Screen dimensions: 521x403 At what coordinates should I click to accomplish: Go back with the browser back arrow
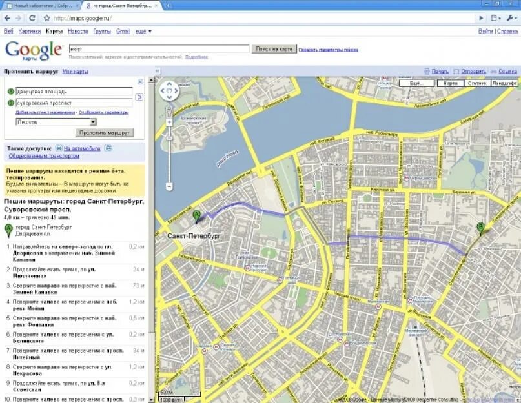point(7,18)
